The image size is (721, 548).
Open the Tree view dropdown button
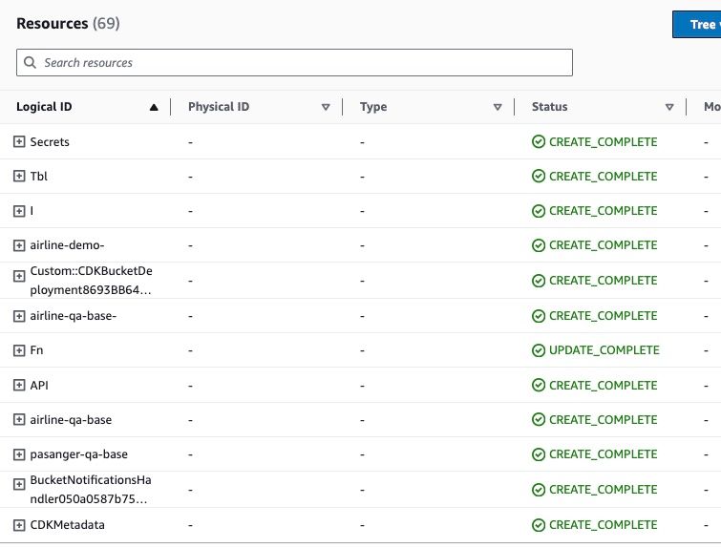click(x=696, y=25)
